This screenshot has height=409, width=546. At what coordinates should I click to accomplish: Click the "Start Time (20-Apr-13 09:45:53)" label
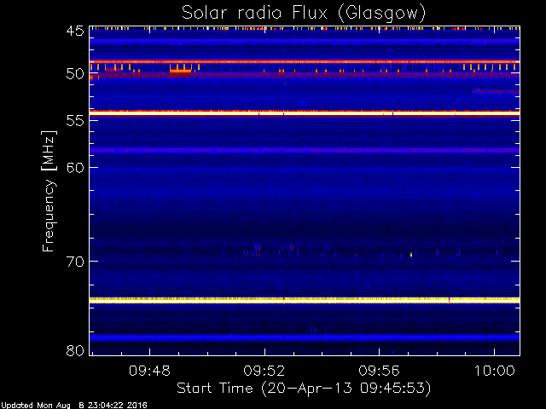pyautogui.click(x=304, y=389)
